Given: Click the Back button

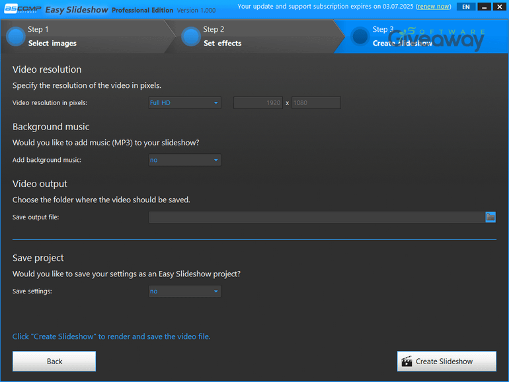Looking at the screenshot, I should tap(54, 362).
